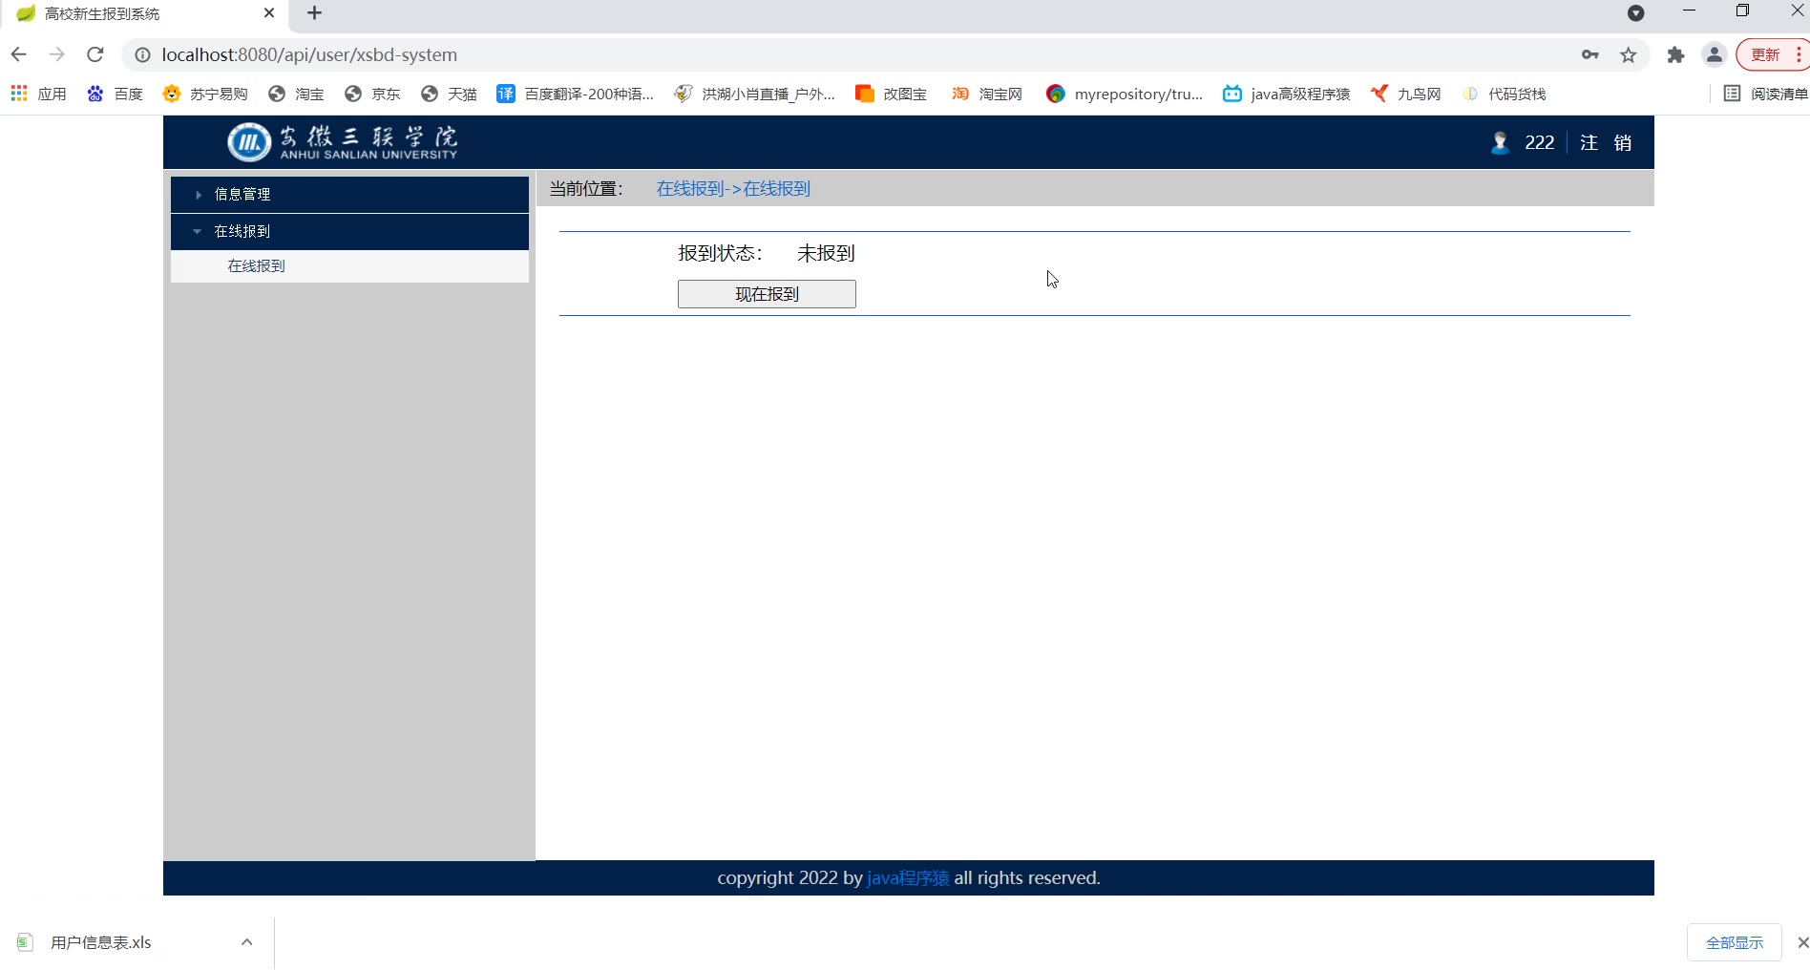Click 全部显示 to show all downloads
The width and height of the screenshot is (1810, 970).
click(x=1735, y=943)
